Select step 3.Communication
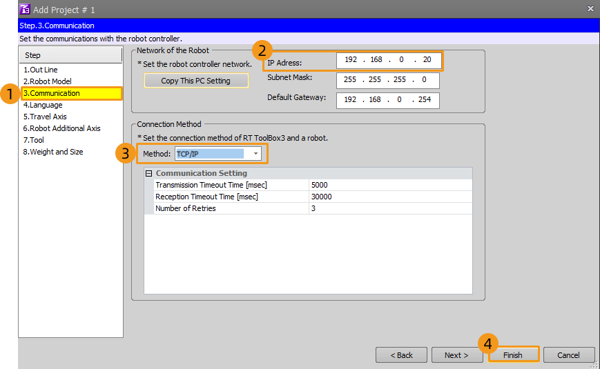Viewport: 600px width, 369px height. 72,93
